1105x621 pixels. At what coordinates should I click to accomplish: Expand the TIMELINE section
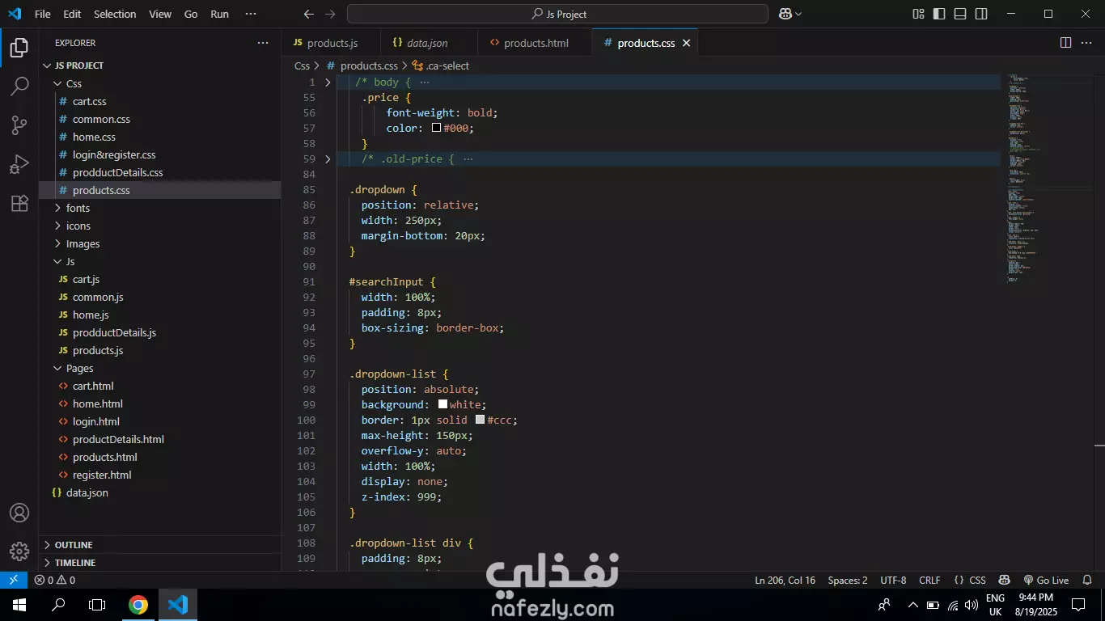(x=160, y=563)
